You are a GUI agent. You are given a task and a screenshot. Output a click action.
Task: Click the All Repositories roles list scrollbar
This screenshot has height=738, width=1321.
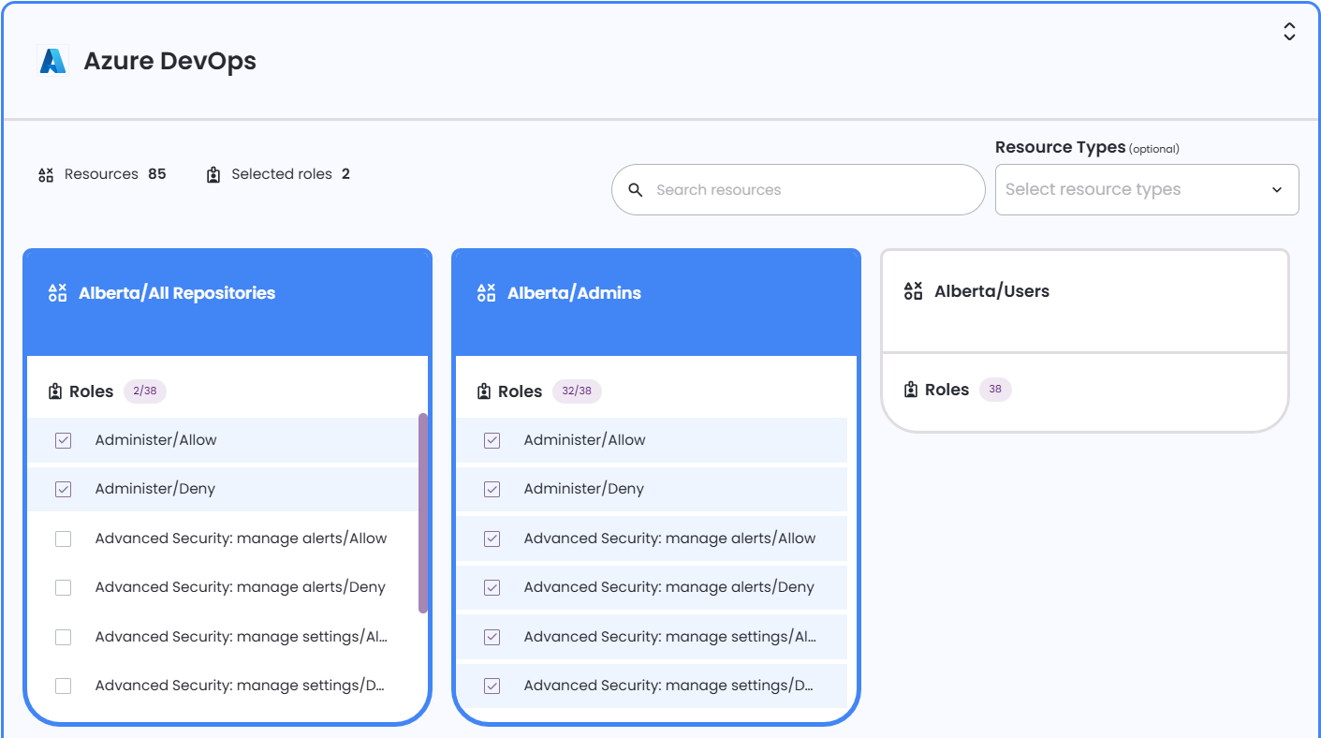click(423, 513)
